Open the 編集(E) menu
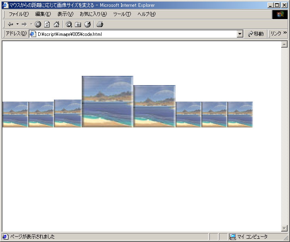The height and width of the screenshot is (242, 290). pyautogui.click(x=43, y=14)
